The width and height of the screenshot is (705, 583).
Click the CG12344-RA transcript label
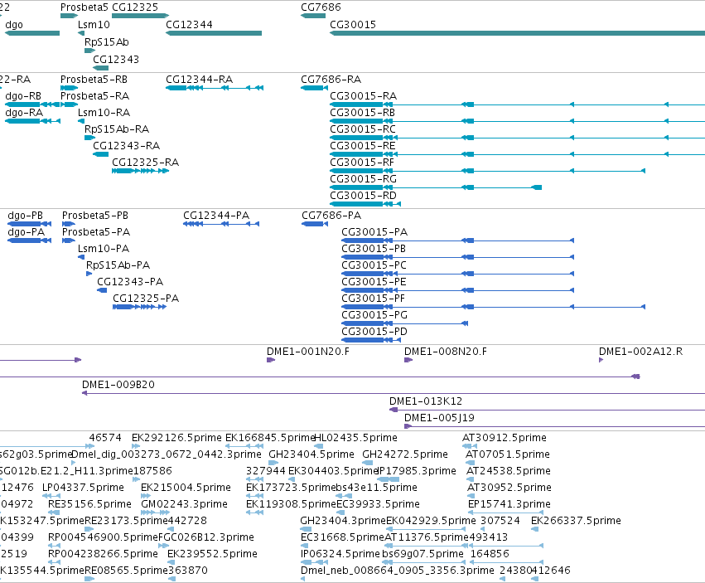click(x=199, y=80)
